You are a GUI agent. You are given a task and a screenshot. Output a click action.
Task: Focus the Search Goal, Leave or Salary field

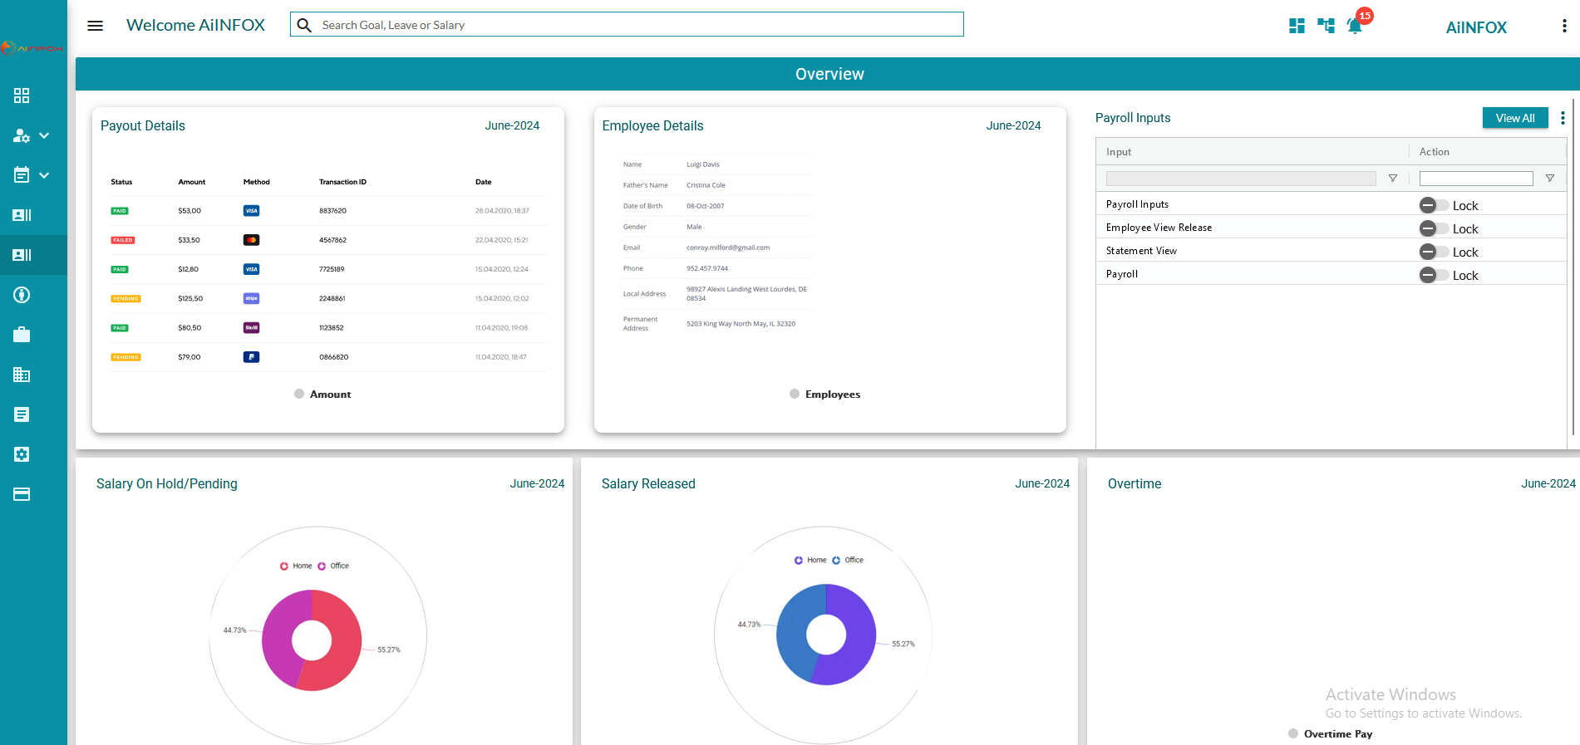(x=627, y=25)
